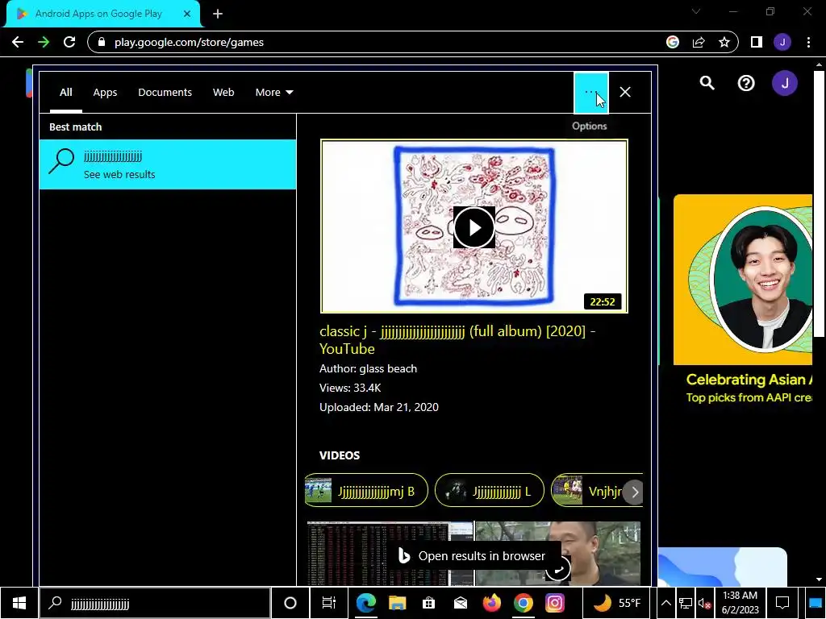Click the Chrome page vertical scrollbar
This screenshot has height=619, width=826.
(x=818, y=202)
